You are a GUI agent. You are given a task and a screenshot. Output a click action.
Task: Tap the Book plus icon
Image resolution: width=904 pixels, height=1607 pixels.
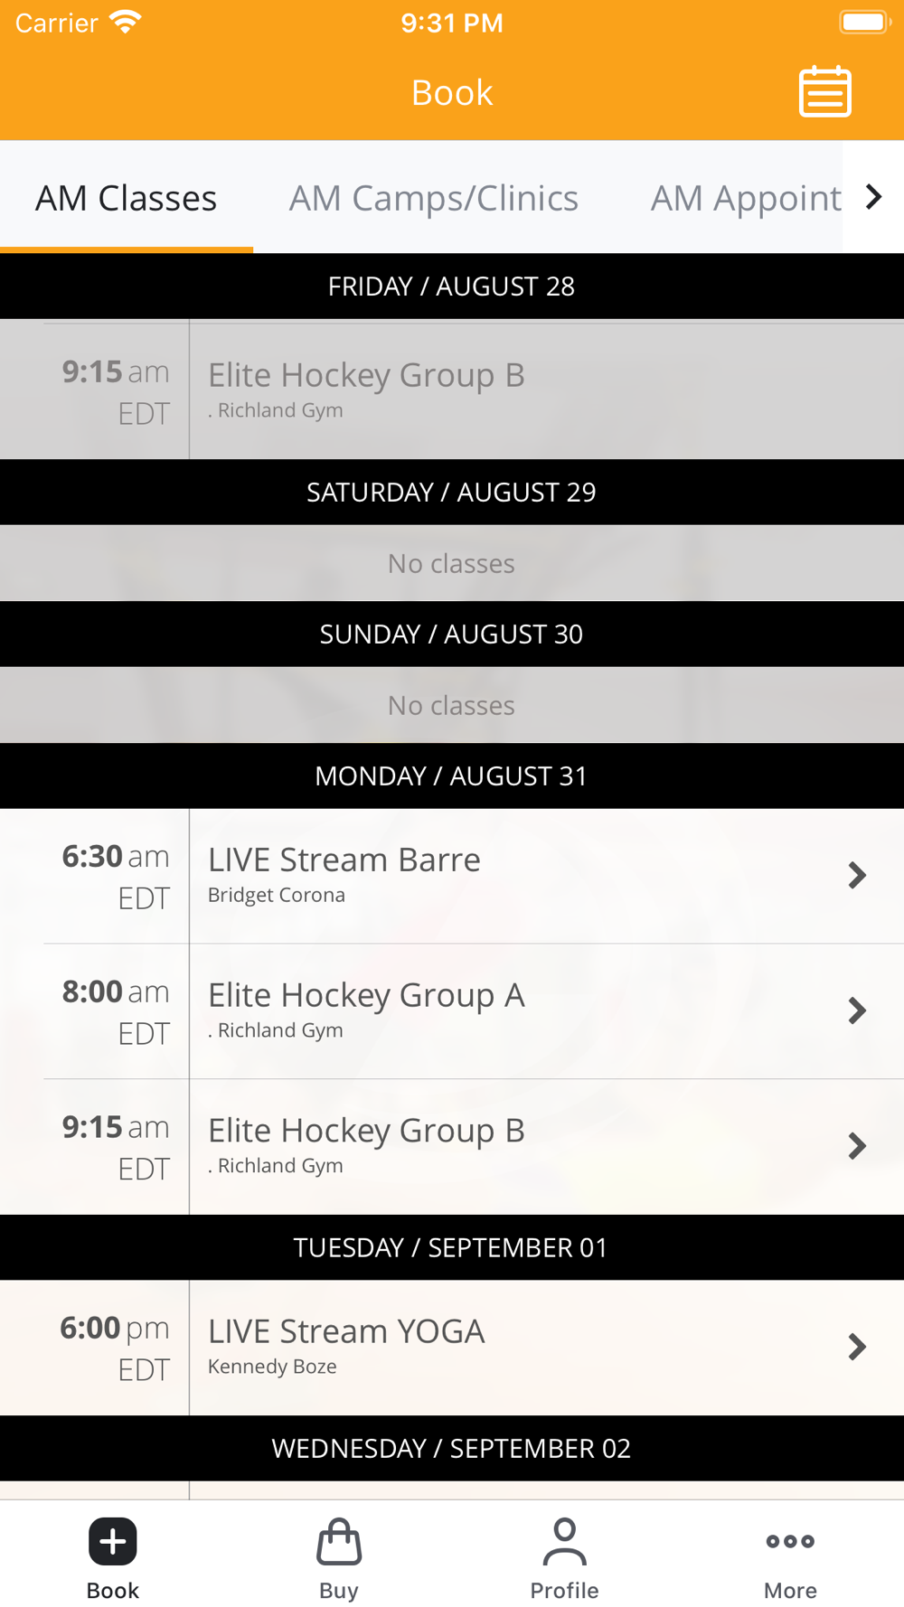[x=113, y=1541]
